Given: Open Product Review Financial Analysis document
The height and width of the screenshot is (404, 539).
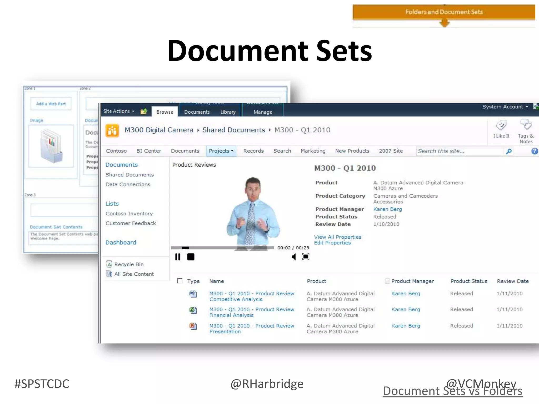Looking at the screenshot, I should click(252, 312).
